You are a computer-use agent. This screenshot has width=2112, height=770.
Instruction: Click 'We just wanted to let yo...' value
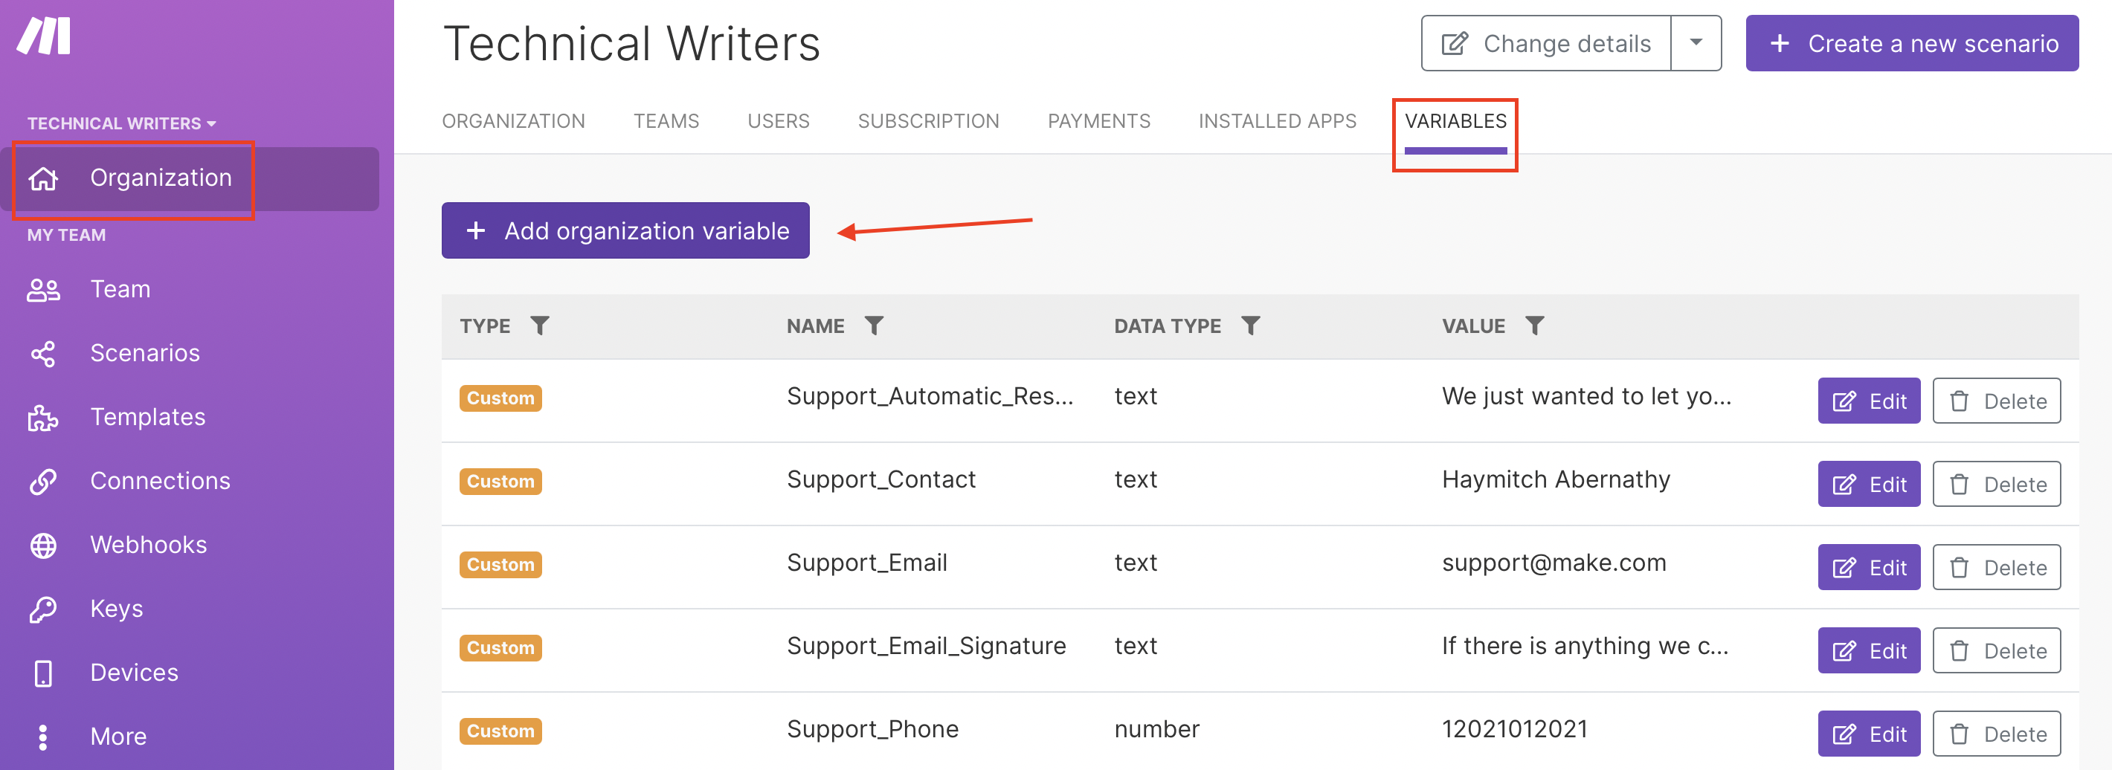point(1586,398)
